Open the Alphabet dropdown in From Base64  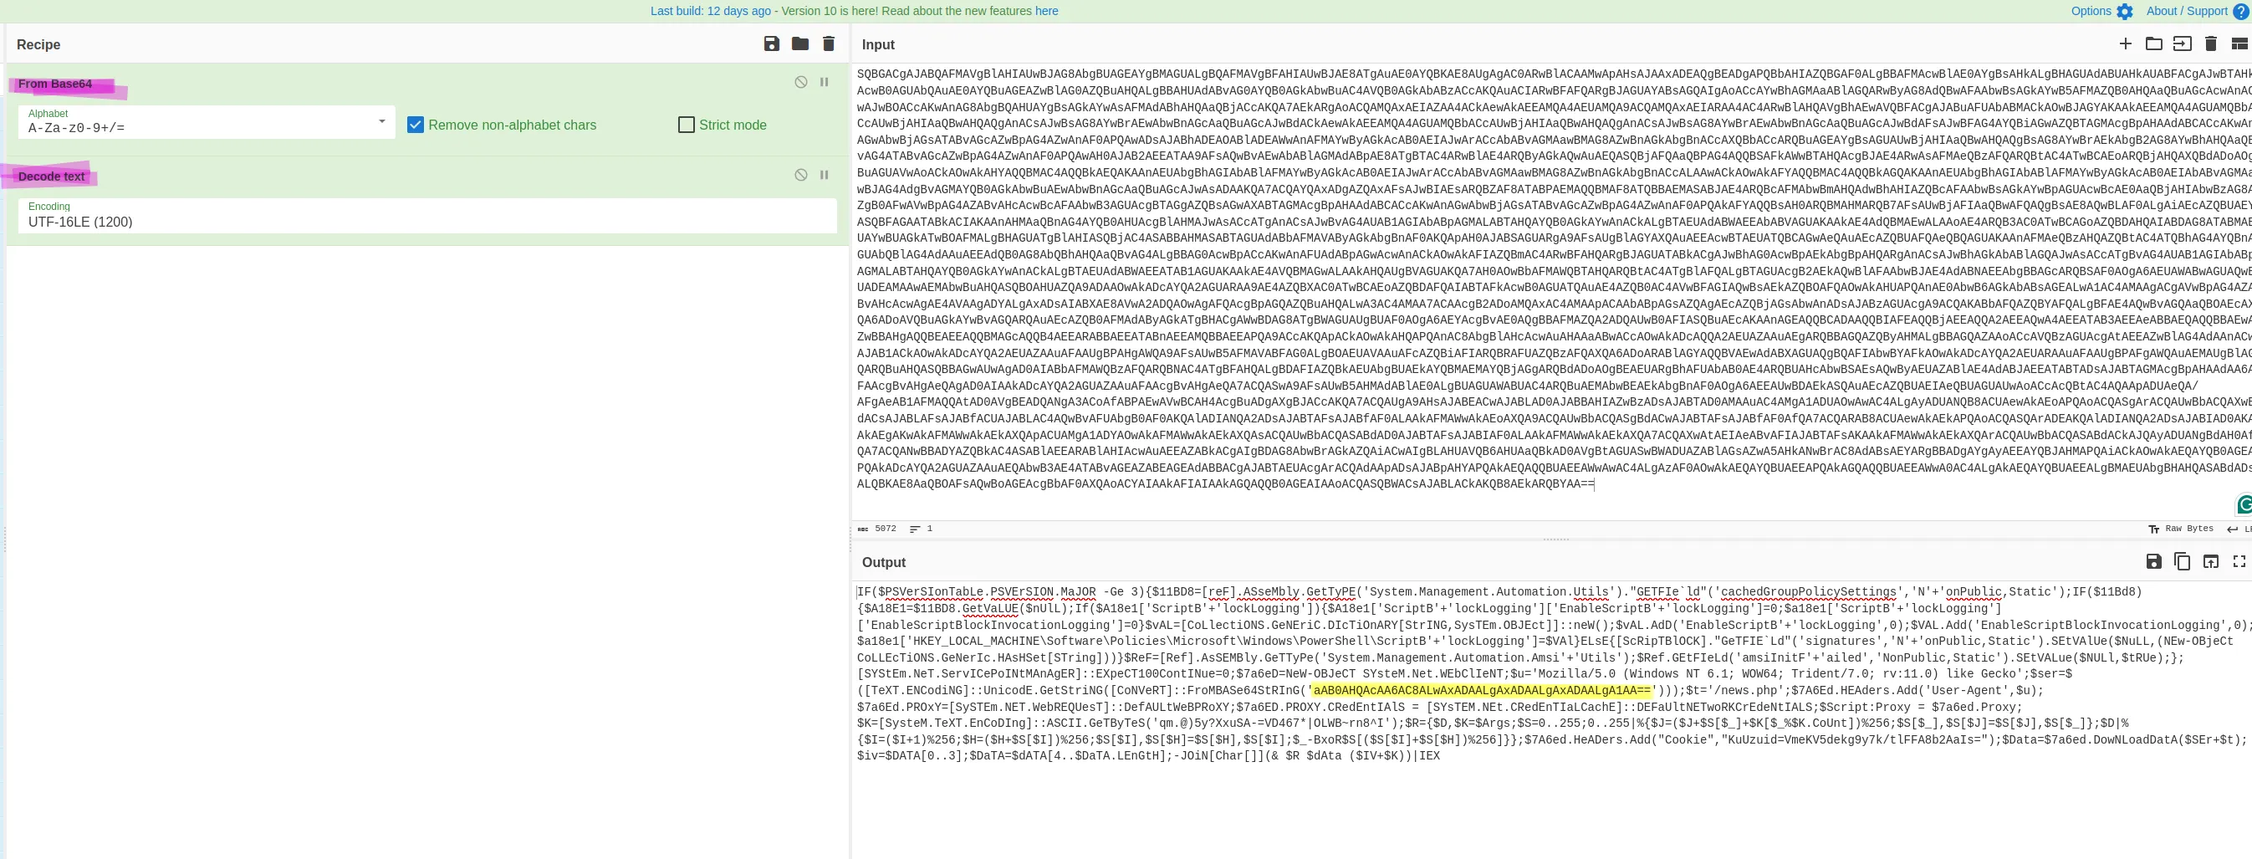tap(380, 122)
